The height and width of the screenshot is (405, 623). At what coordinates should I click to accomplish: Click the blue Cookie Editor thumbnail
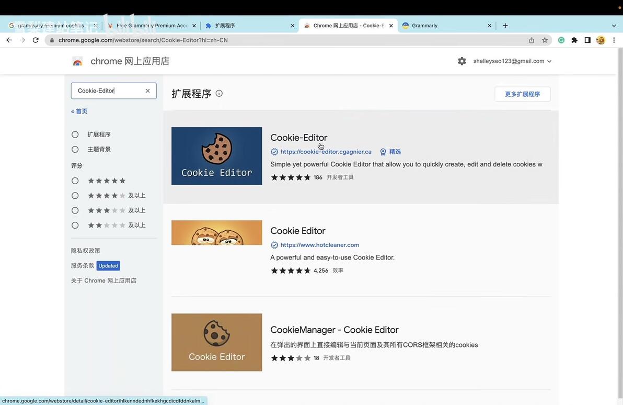click(216, 156)
